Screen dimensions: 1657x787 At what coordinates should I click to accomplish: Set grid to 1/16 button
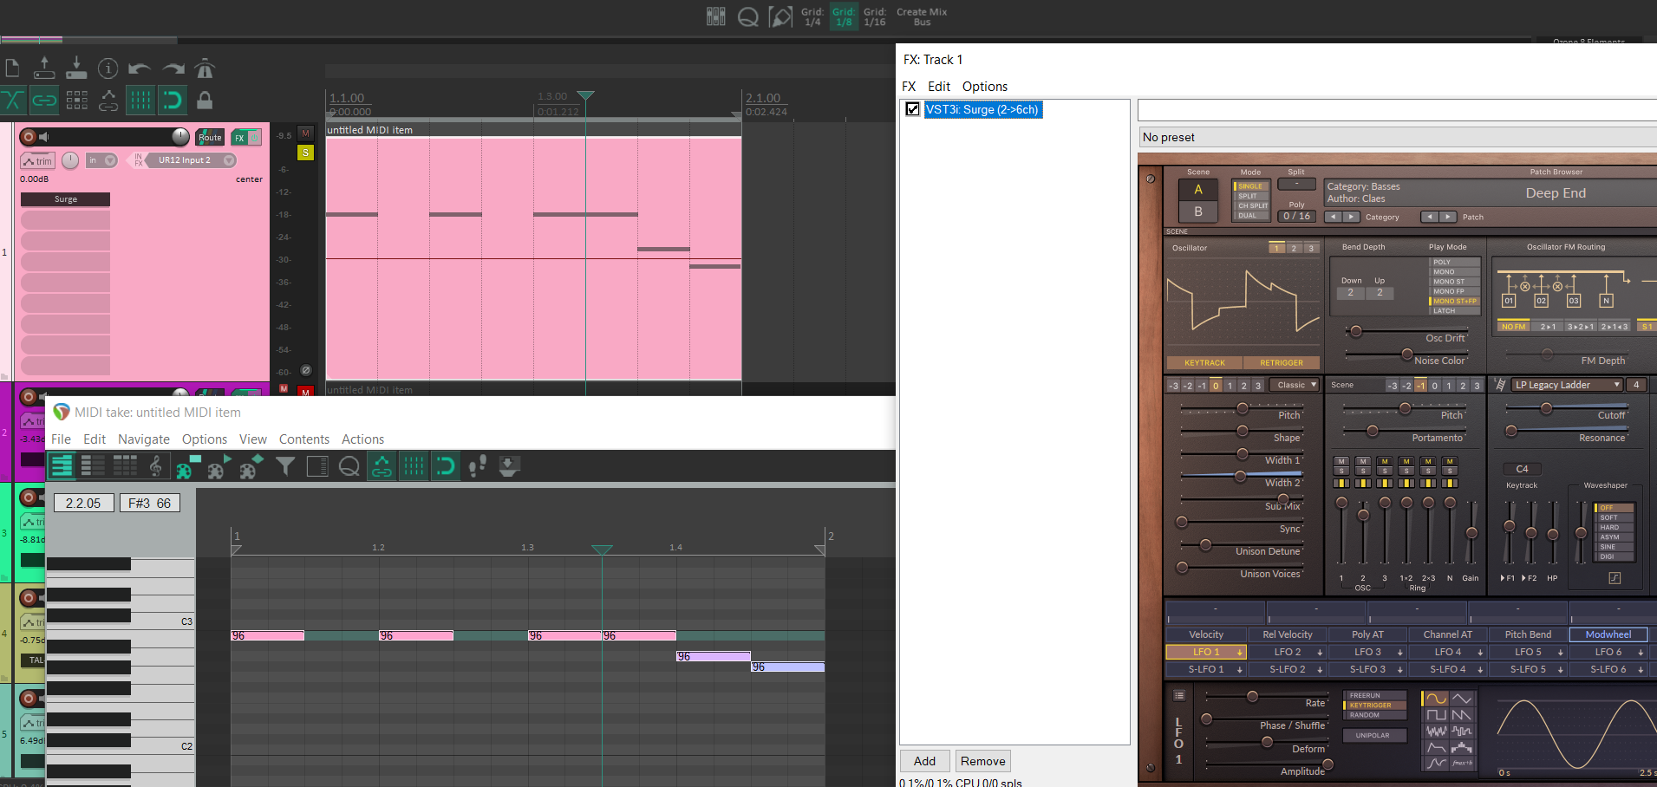coord(874,17)
